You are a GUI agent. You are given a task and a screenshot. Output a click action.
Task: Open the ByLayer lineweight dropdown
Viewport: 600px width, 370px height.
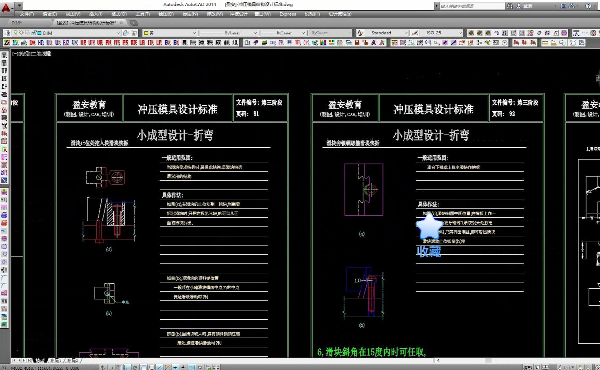pos(303,33)
